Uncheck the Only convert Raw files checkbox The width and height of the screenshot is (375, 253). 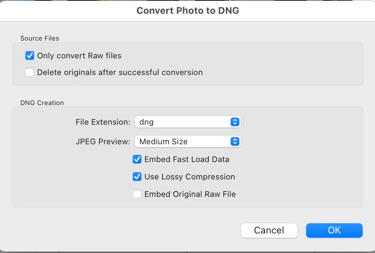tap(30, 56)
